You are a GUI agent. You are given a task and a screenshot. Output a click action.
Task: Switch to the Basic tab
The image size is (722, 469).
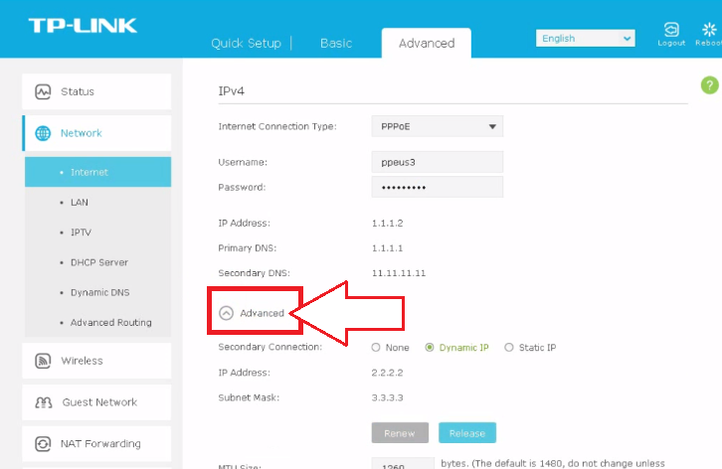[x=336, y=44]
